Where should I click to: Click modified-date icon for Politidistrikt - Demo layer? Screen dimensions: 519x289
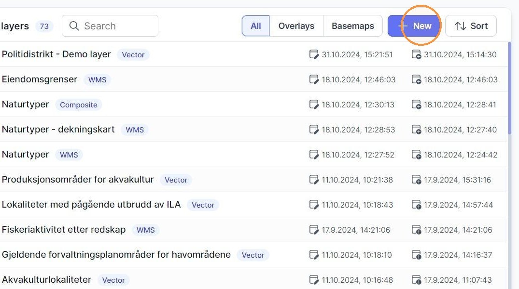pos(314,54)
